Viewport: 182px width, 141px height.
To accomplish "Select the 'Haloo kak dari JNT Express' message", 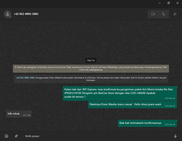I will [120, 93].
